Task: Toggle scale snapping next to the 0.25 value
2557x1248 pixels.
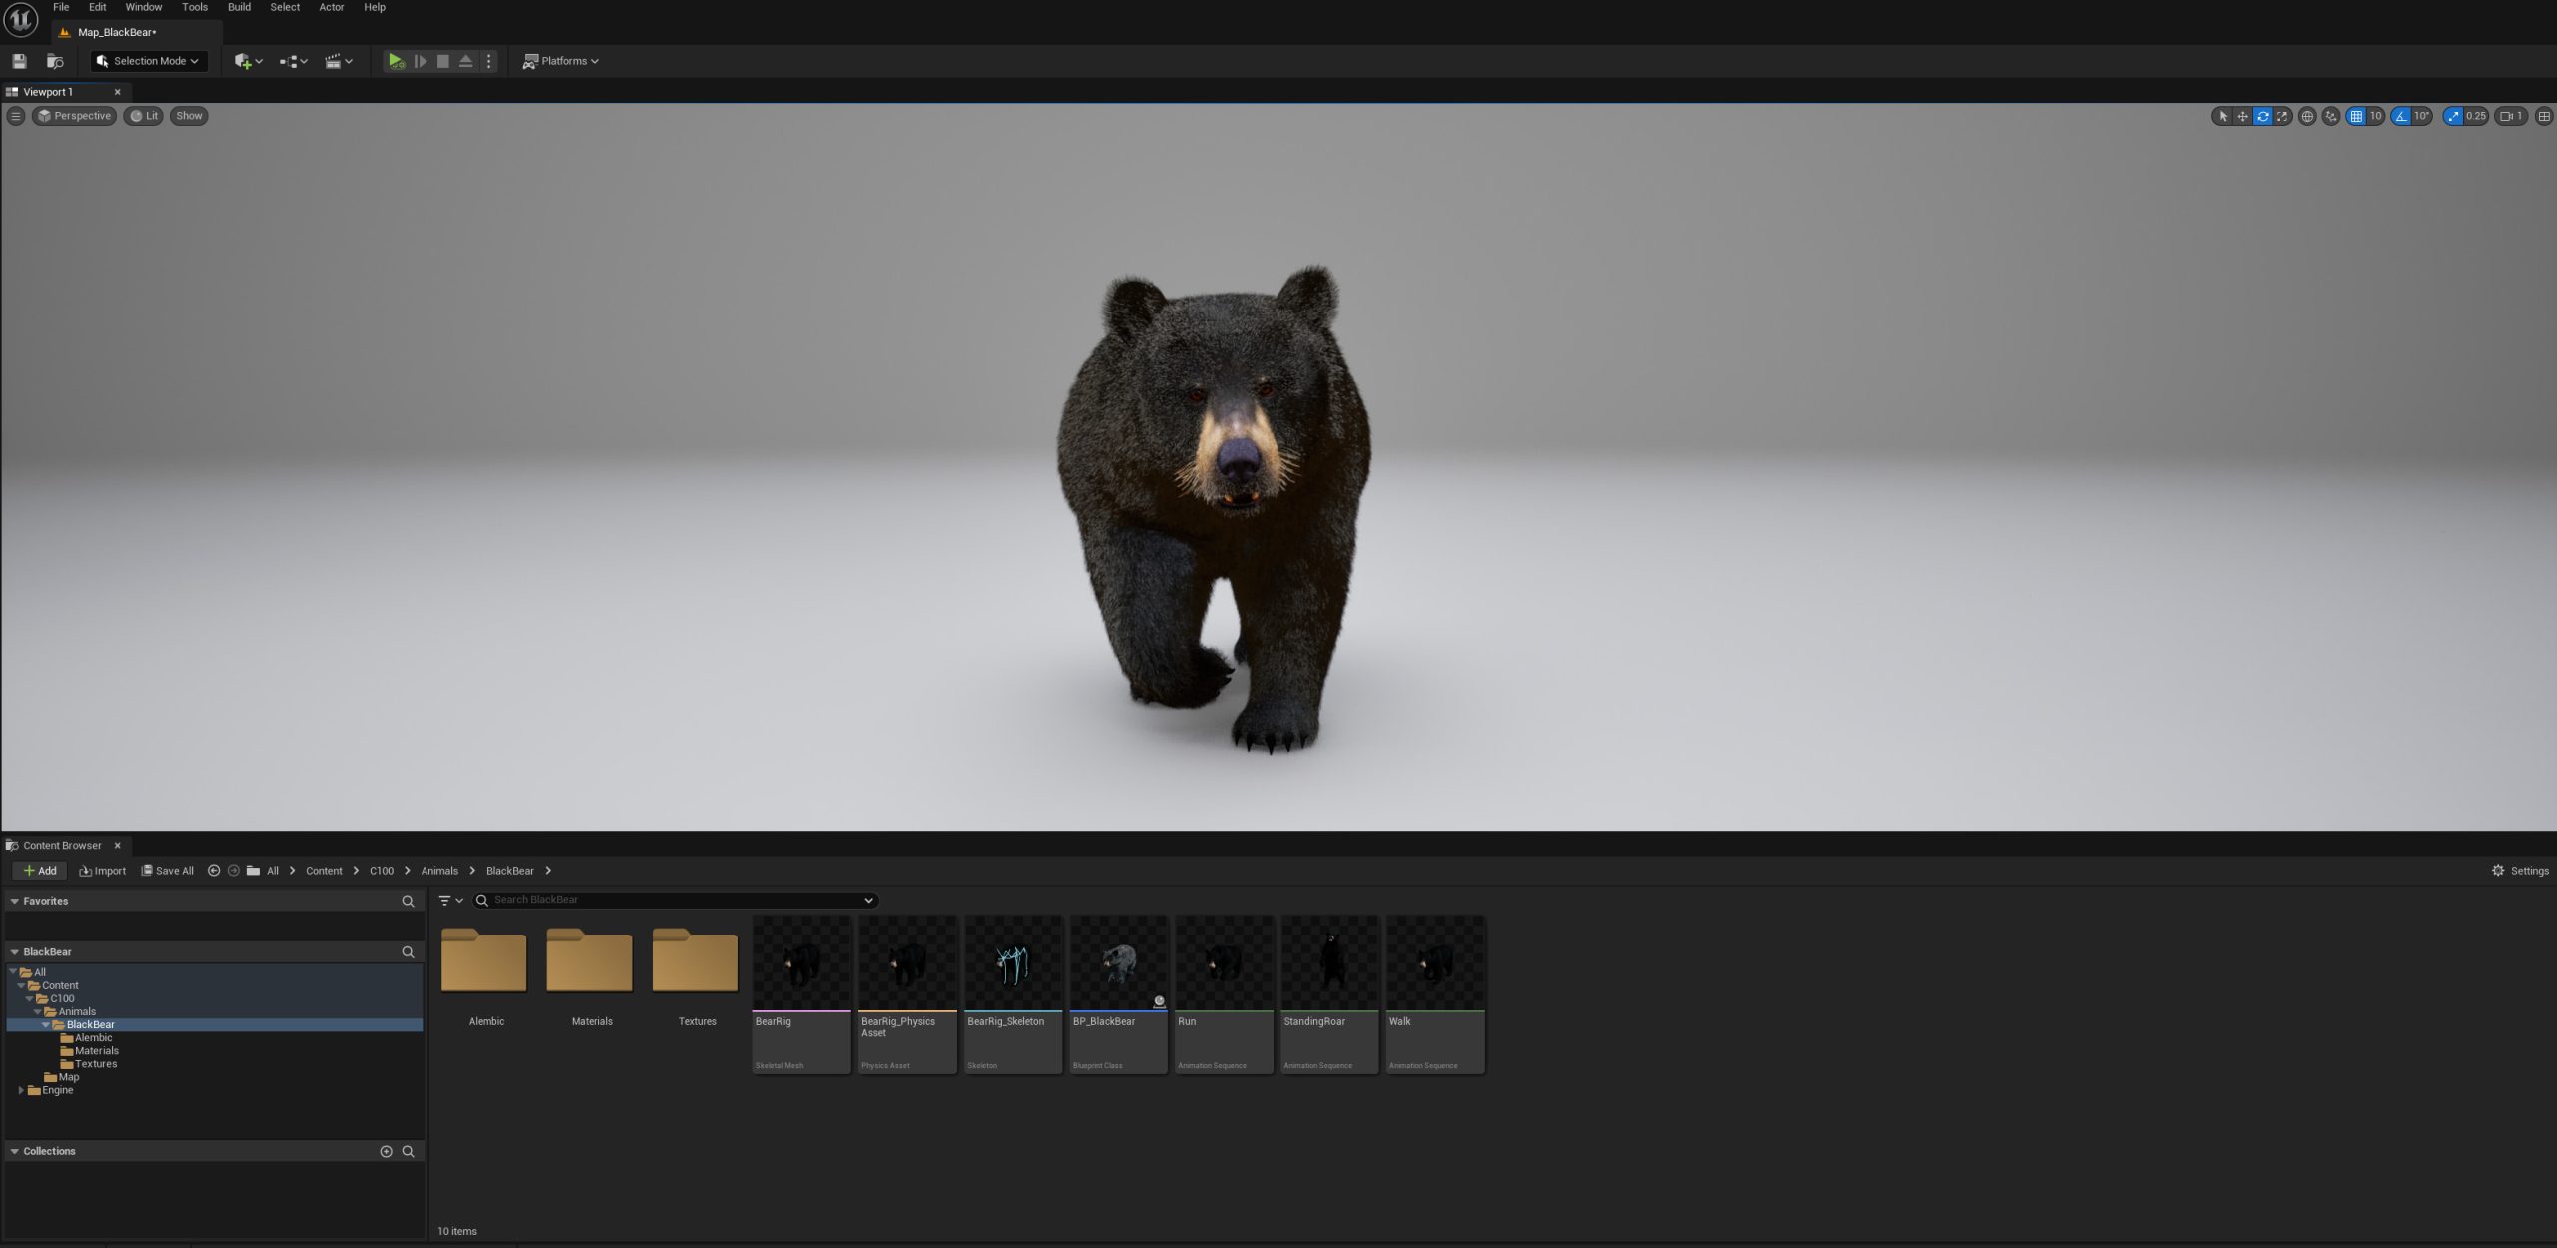Action: pyautogui.click(x=2453, y=116)
